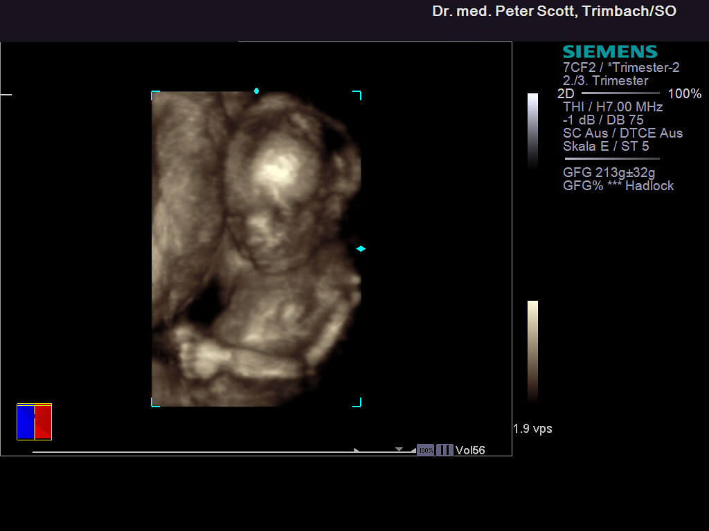This screenshot has height=531, width=709.
Task: Click the sepia tint color map bar
Action: 532,351
